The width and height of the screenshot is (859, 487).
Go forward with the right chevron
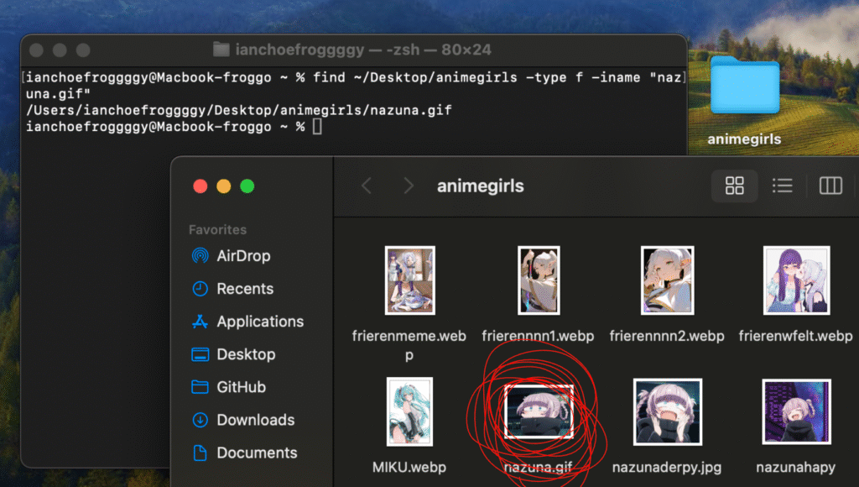pyautogui.click(x=408, y=186)
